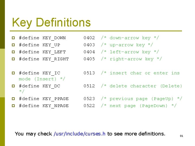Click the value 0513
The height and width of the screenshot is (146, 195).
pos(89,73)
